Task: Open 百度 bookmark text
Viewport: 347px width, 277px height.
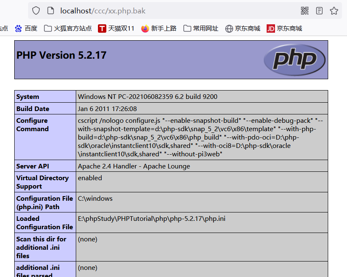Action: (x=31, y=28)
